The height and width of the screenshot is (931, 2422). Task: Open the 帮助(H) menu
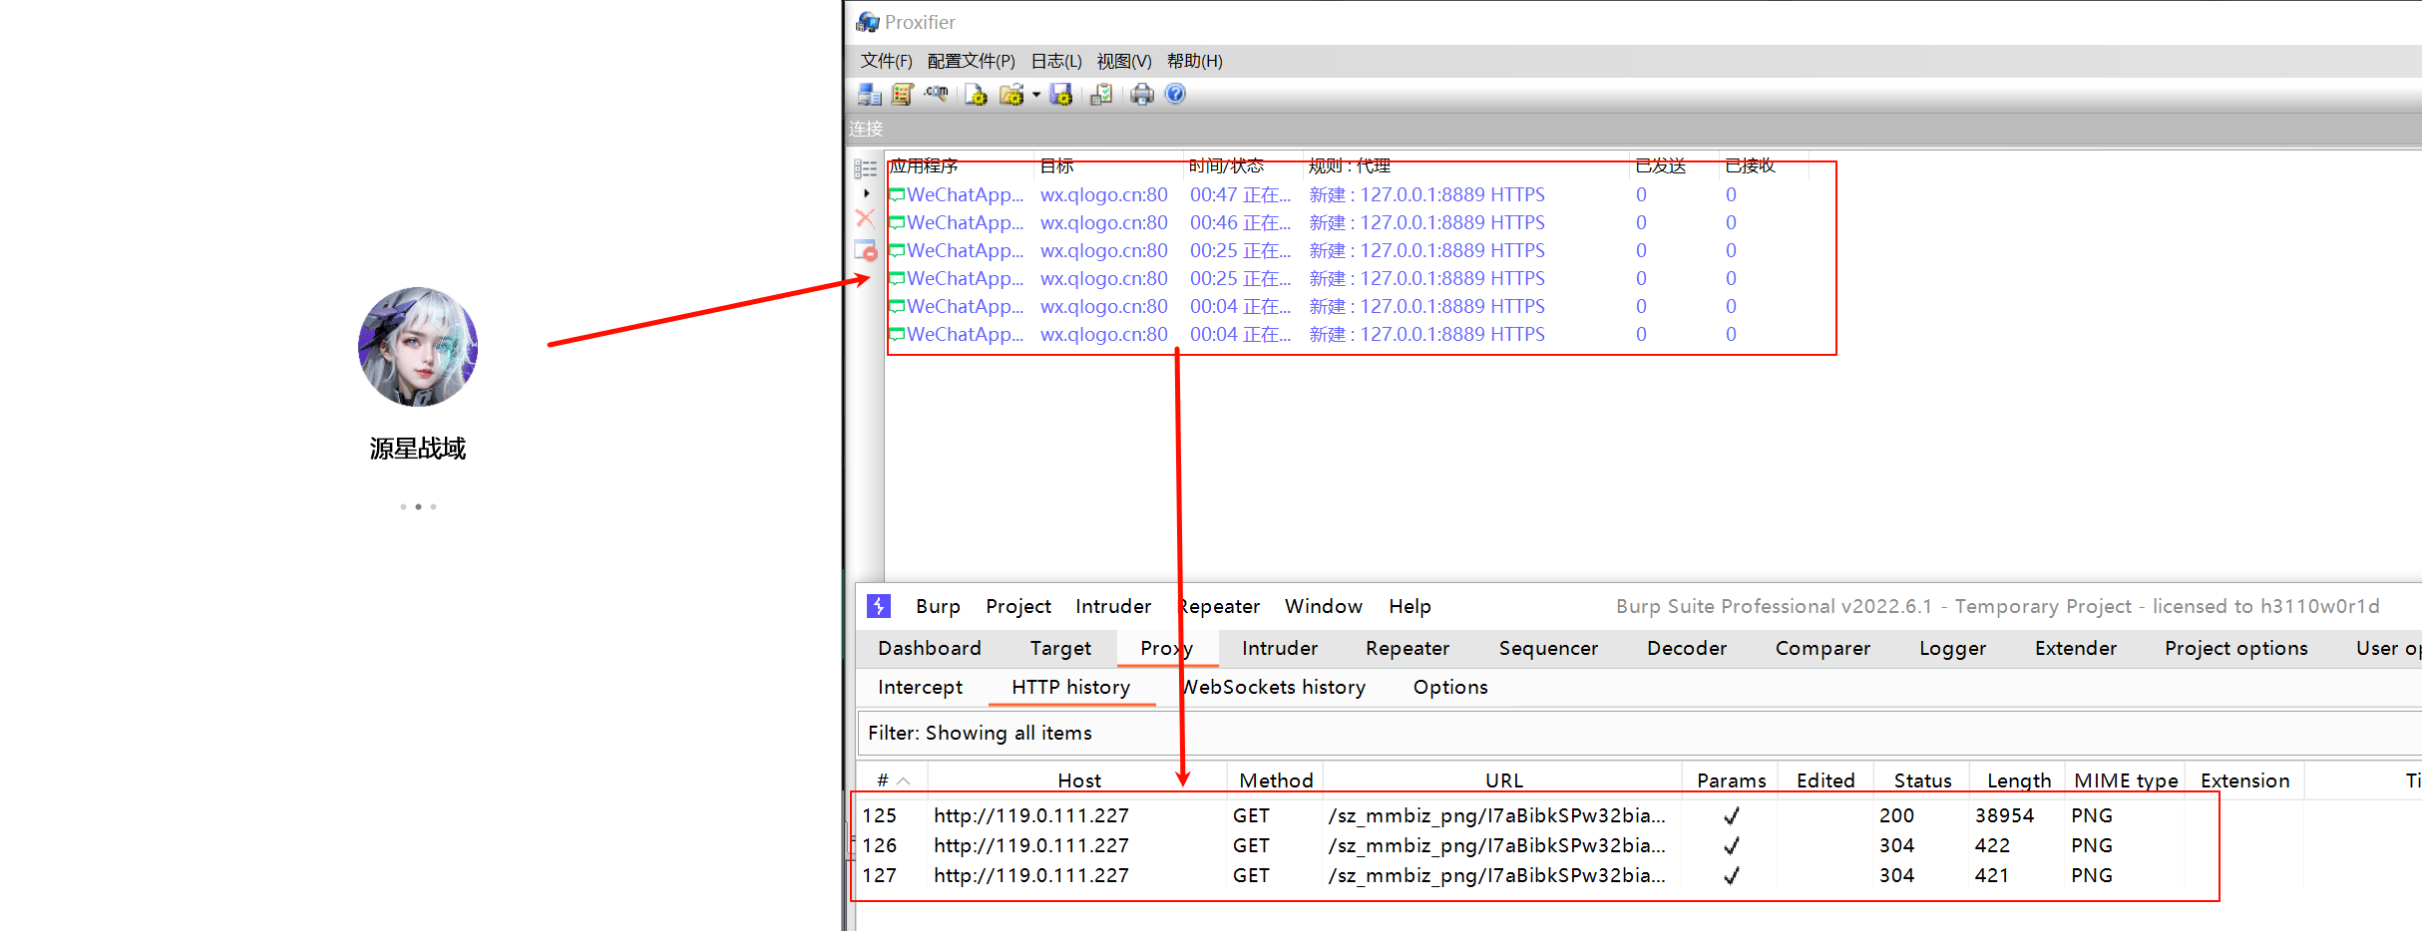pos(1195,61)
